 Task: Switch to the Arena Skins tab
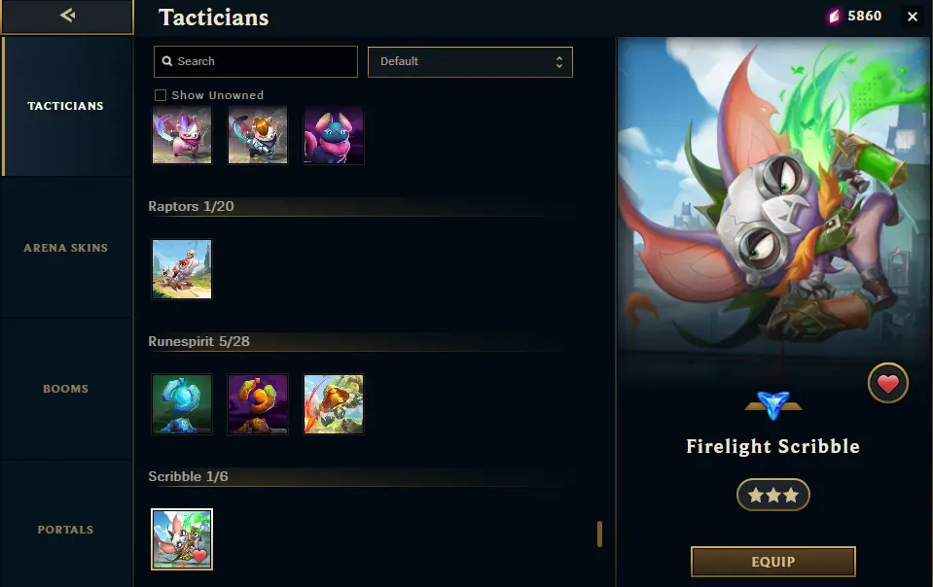[65, 248]
